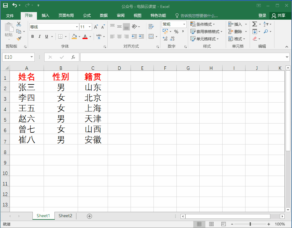Click the AutoSum sigma icon

click(x=254, y=24)
